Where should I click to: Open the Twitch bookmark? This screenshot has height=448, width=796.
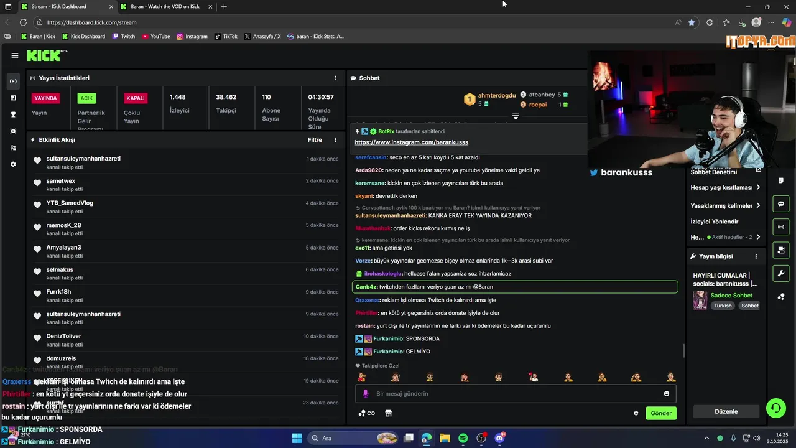tap(124, 37)
